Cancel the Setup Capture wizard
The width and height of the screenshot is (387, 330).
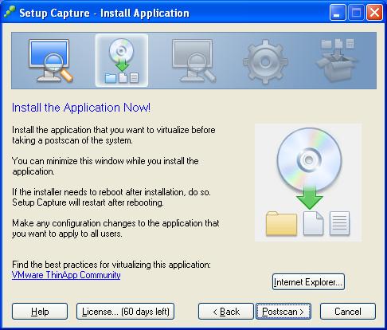click(x=348, y=312)
